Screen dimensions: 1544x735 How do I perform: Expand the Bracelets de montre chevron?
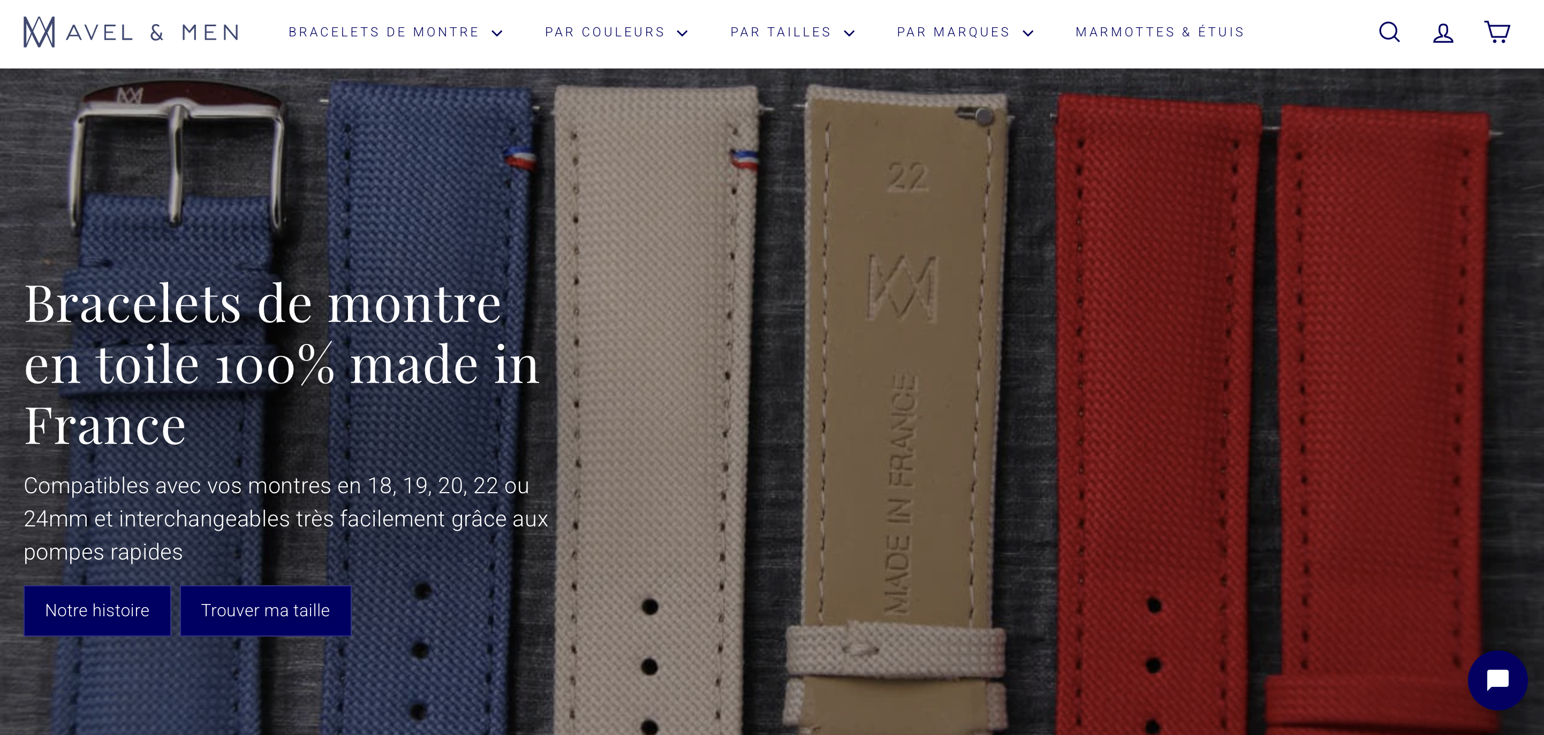(497, 33)
